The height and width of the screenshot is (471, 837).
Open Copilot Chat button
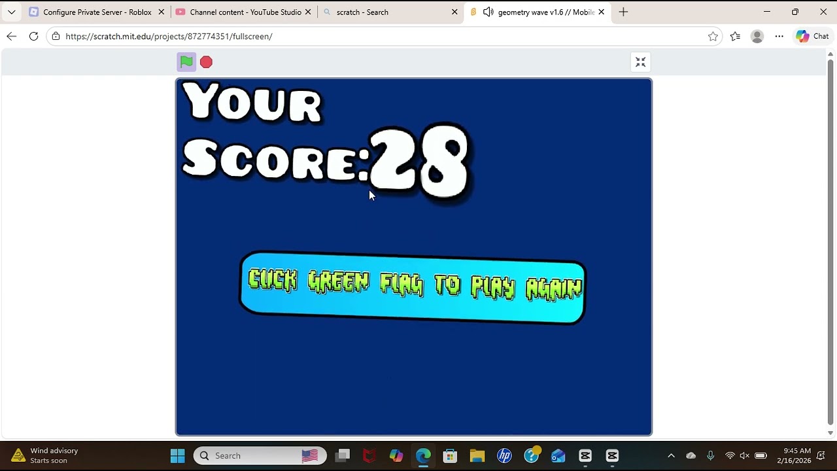(x=812, y=37)
